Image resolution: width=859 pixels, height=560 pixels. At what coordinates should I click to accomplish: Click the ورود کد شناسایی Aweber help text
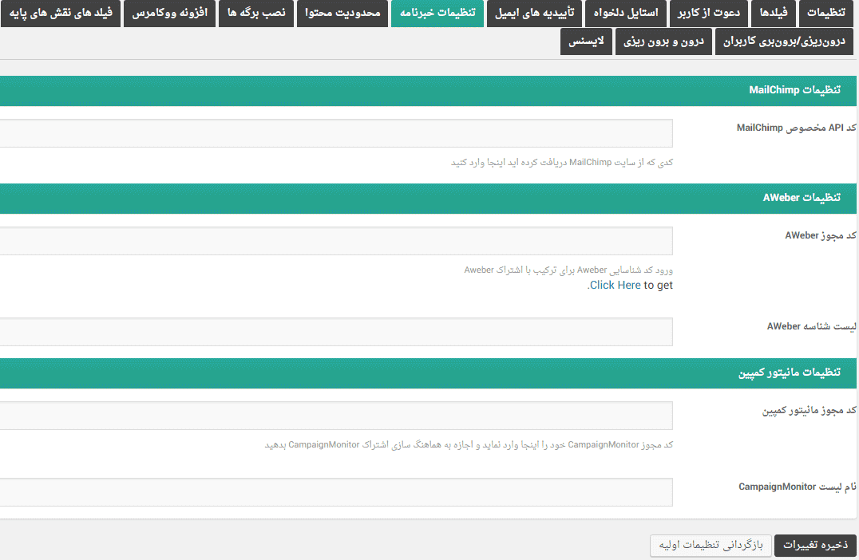568,270
